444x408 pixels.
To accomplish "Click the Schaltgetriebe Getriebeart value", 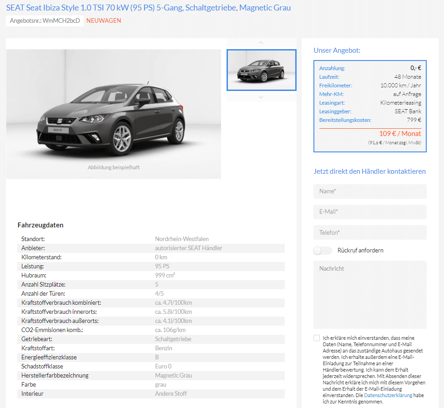I will pos(173,339).
